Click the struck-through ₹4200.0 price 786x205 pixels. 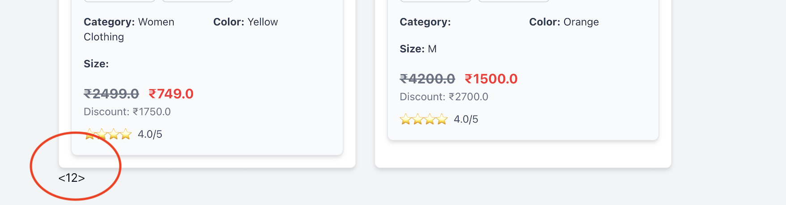tap(427, 79)
